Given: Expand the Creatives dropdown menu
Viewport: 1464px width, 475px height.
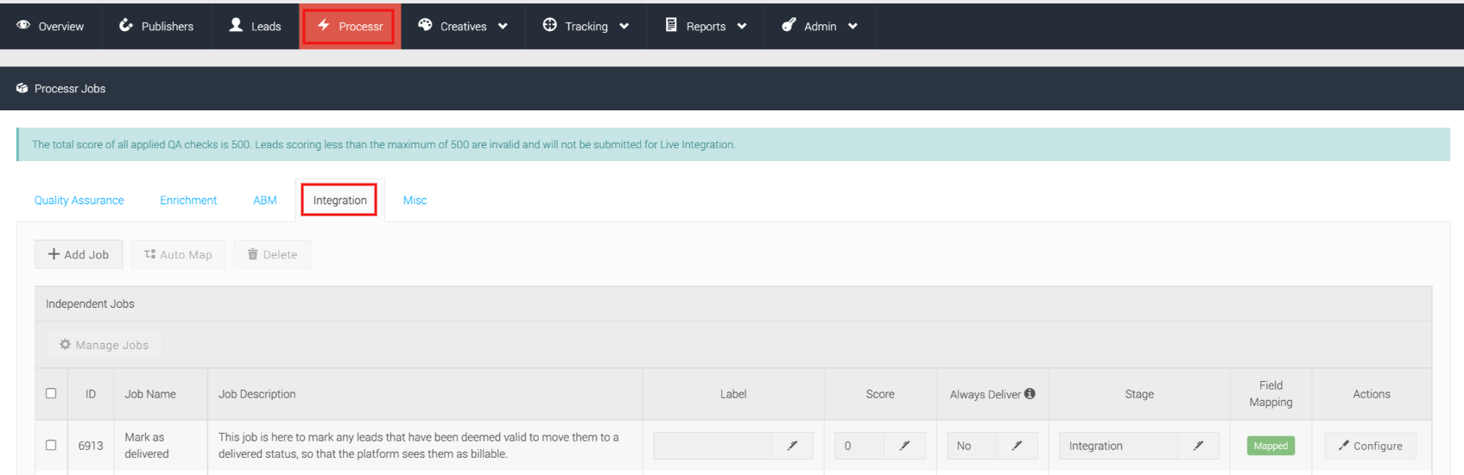Looking at the screenshot, I should [463, 26].
